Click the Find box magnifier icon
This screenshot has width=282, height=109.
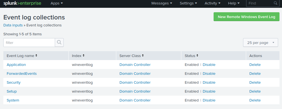point(276,3)
